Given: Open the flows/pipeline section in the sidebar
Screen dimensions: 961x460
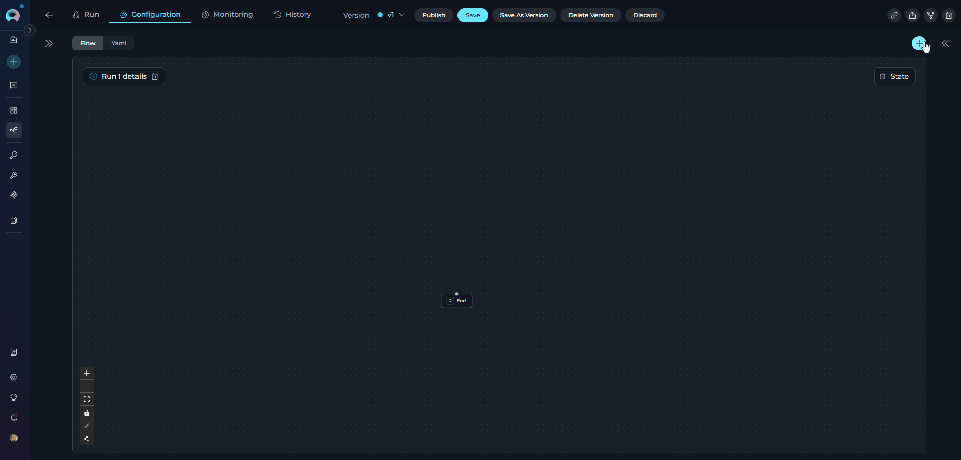Looking at the screenshot, I should (14, 130).
